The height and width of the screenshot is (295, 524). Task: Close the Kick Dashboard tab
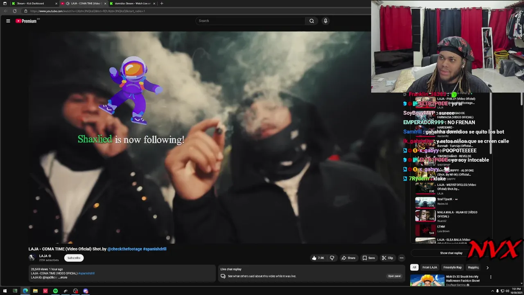[x=56, y=3]
